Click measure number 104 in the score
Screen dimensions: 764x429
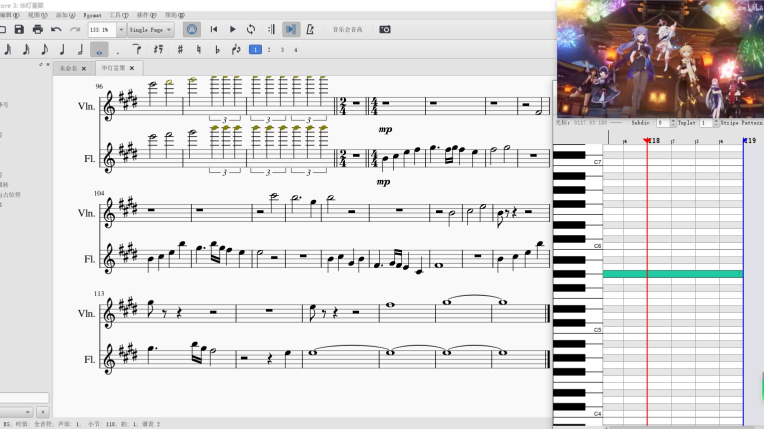[x=99, y=193]
